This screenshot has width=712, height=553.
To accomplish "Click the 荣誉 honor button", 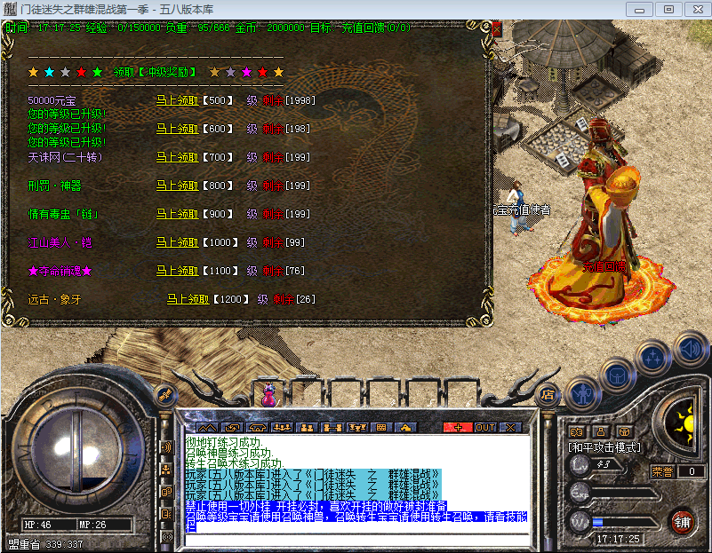I will pyautogui.click(x=662, y=472).
